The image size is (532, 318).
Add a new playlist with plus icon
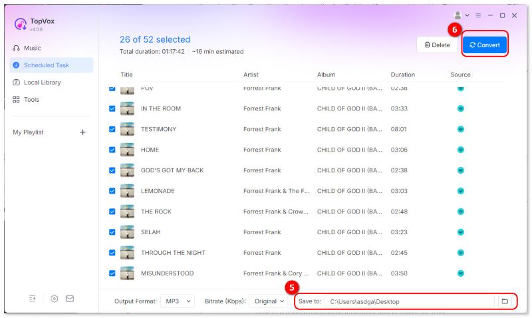click(x=82, y=132)
